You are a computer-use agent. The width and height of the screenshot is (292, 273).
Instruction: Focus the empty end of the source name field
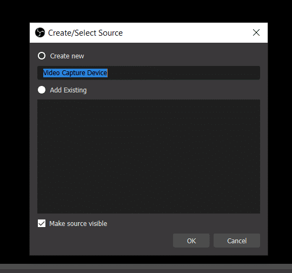183,73
